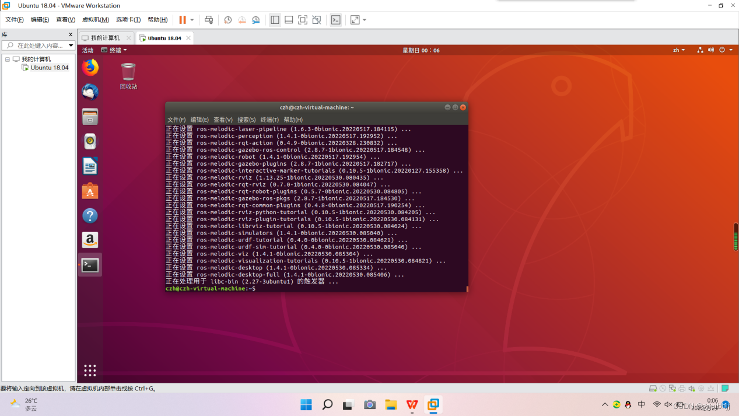This screenshot has height=416, width=739.
Task: Open the VMware message log note icon
Action: (725, 389)
